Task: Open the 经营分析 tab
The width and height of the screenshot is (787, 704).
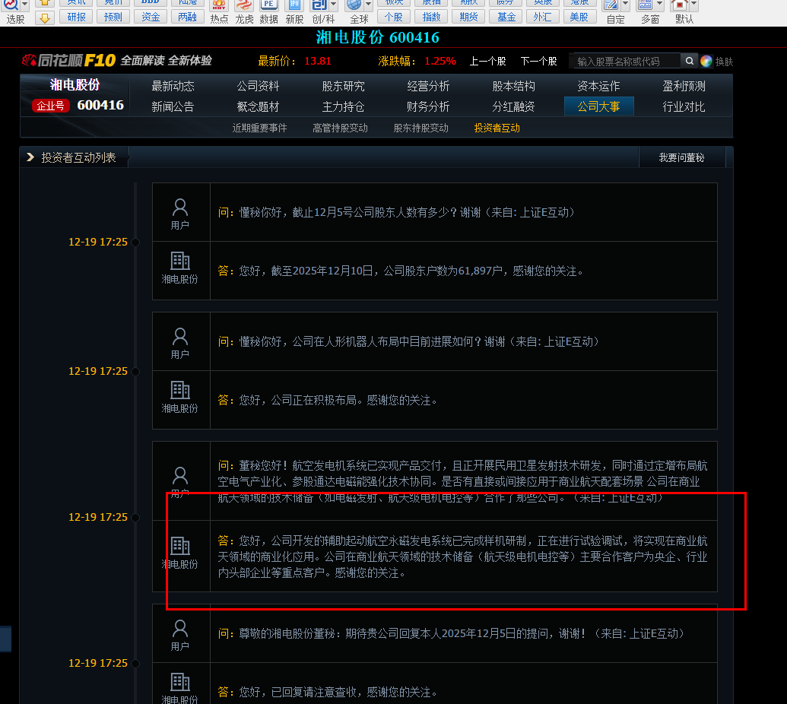Action: 428,87
